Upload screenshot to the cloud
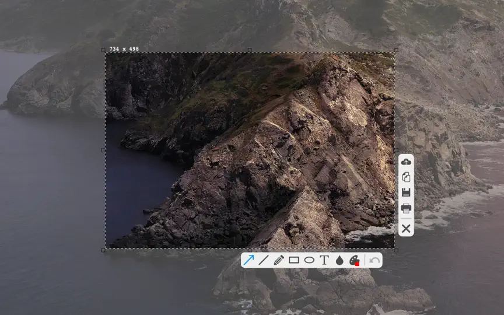Image resolution: width=504 pixels, height=315 pixels. [x=406, y=162]
